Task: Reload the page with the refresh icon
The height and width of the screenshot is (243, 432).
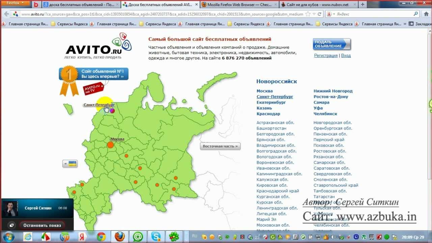Action: 320,14
